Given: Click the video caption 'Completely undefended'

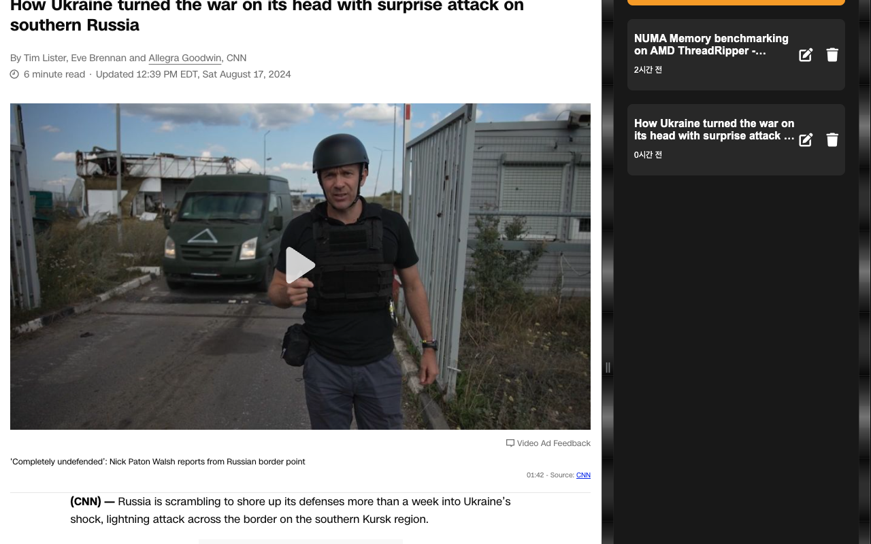Looking at the screenshot, I should click(x=158, y=462).
